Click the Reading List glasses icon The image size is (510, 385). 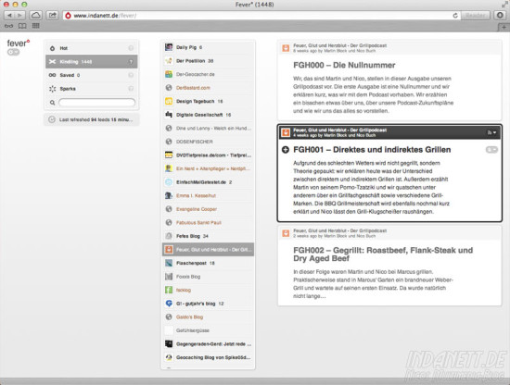(8, 26)
